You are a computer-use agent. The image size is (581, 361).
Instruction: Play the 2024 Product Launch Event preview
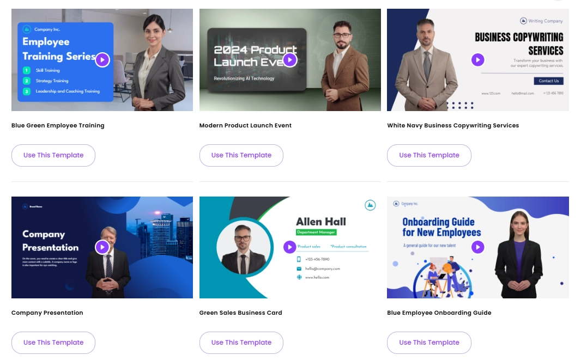pyautogui.click(x=290, y=59)
